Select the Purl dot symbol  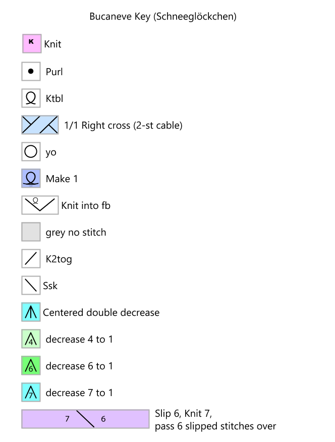(31, 72)
